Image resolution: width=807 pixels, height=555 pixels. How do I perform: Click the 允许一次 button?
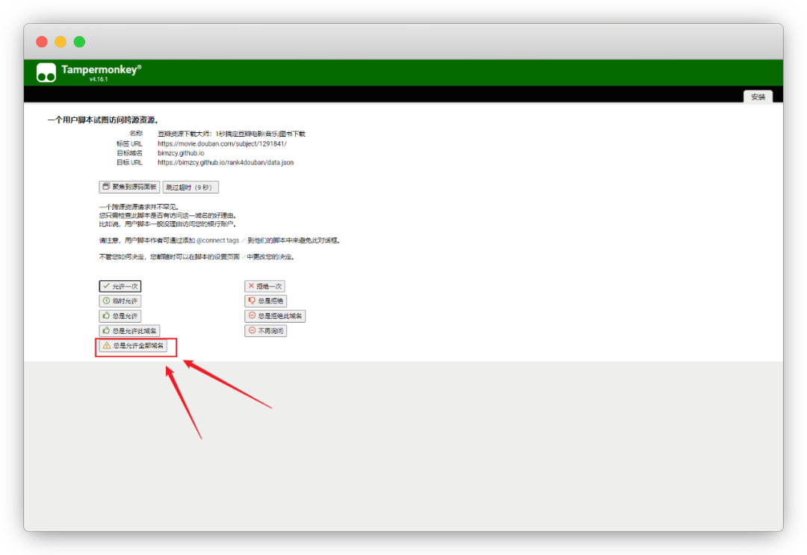point(120,286)
